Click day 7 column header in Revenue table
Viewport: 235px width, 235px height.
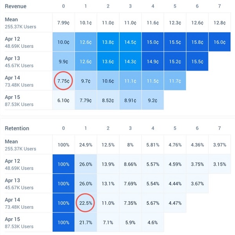(220, 6)
